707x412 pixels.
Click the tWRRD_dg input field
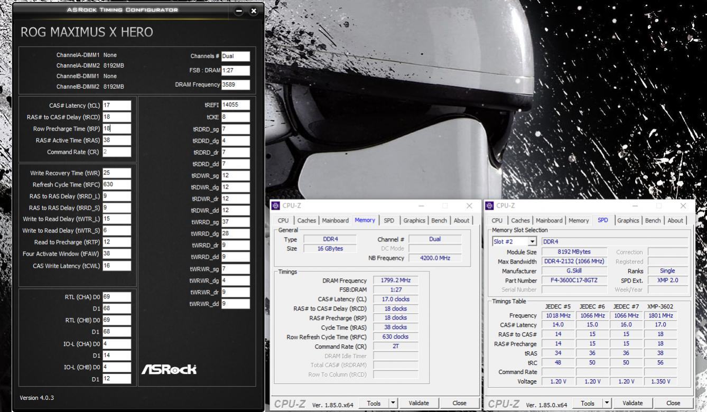click(x=236, y=233)
